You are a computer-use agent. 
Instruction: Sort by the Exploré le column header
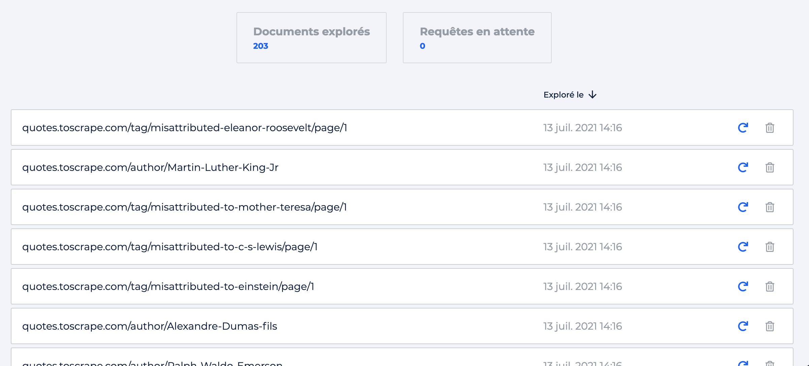563,95
